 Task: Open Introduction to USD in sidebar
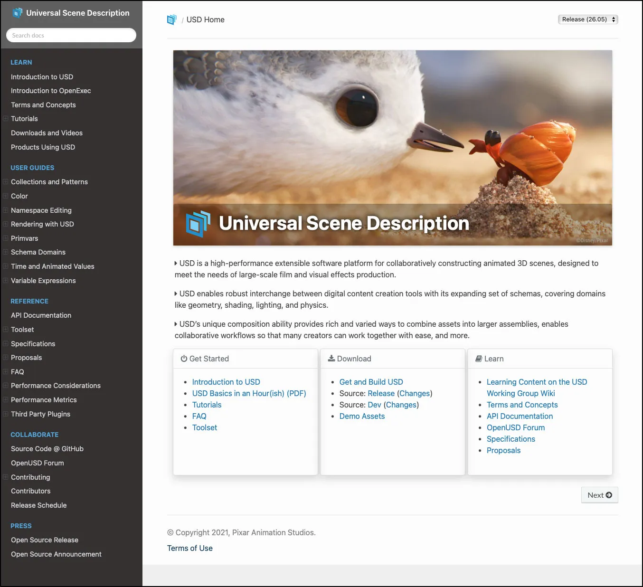(42, 77)
